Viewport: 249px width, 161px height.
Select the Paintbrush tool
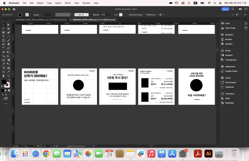[9, 40]
